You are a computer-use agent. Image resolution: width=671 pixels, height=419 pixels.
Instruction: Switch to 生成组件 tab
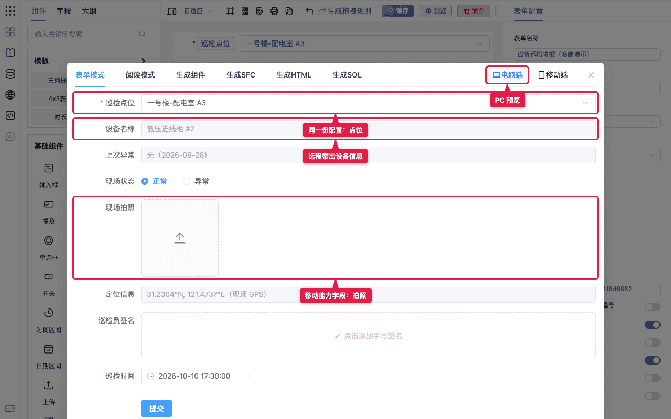[x=191, y=75]
